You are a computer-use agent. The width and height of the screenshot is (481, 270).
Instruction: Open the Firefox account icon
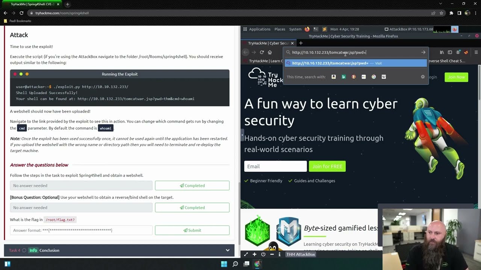click(458, 52)
